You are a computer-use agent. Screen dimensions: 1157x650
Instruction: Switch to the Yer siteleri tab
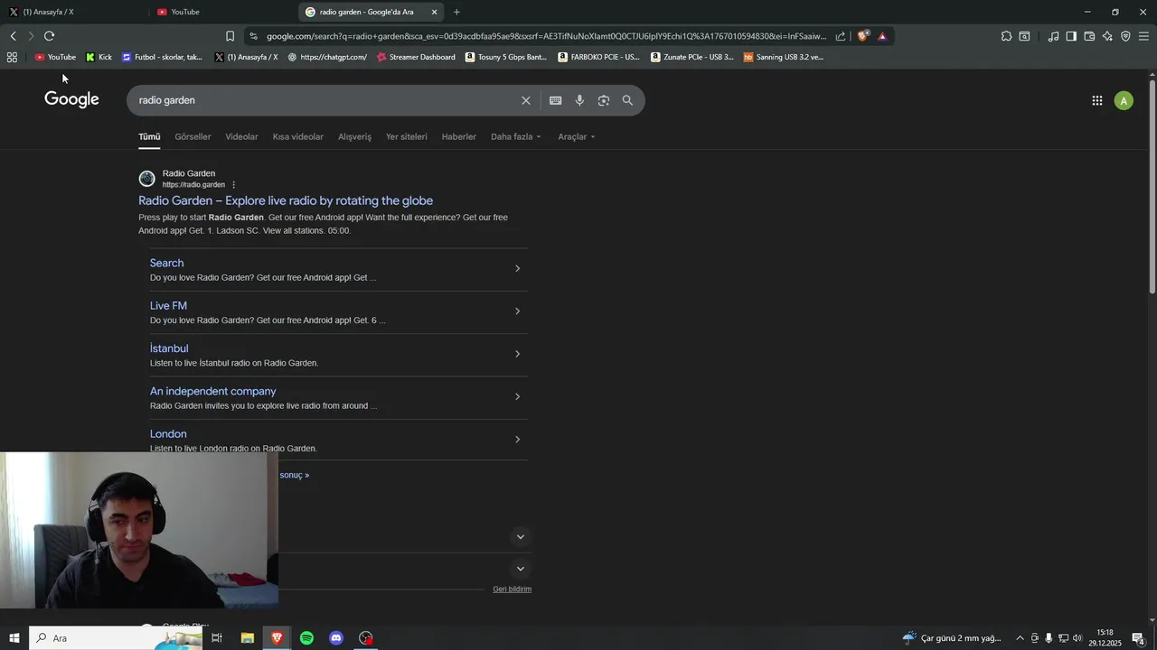click(x=407, y=137)
